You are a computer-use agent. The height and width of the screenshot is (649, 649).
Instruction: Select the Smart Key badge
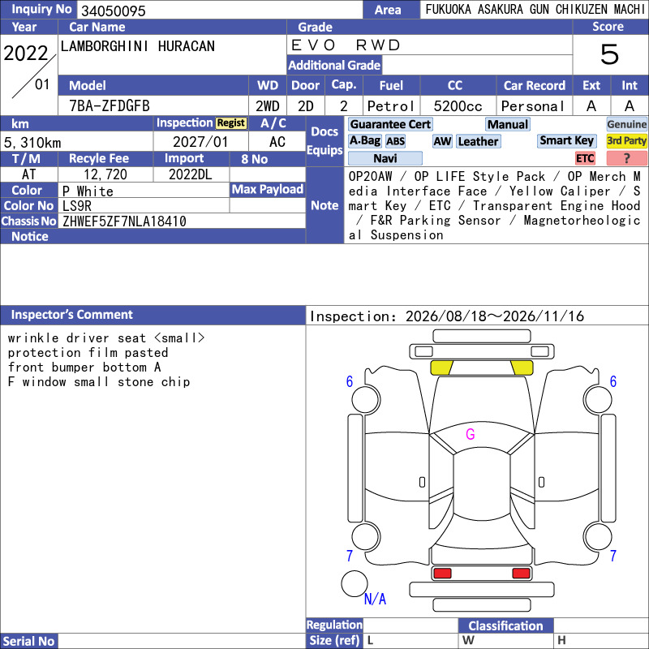(x=566, y=140)
